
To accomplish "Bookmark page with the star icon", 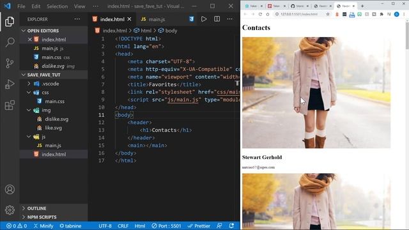I will pos(328,14).
